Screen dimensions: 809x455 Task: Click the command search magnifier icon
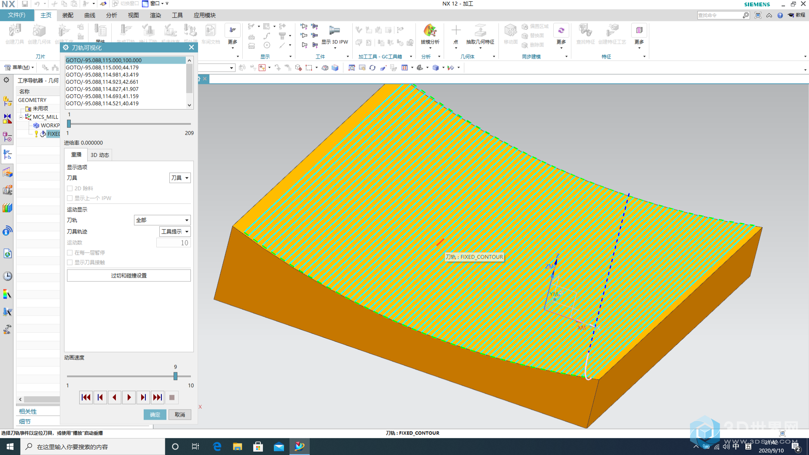(746, 15)
